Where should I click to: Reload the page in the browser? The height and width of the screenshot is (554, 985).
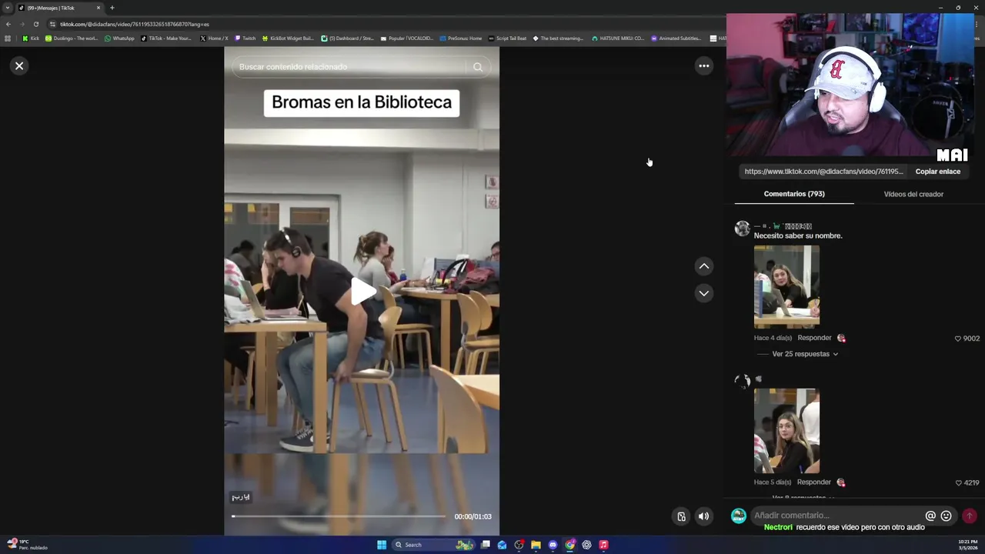(35, 24)
